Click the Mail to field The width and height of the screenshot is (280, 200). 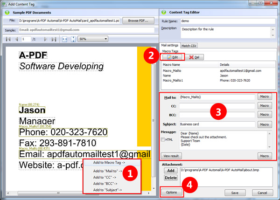coord(217,97)
